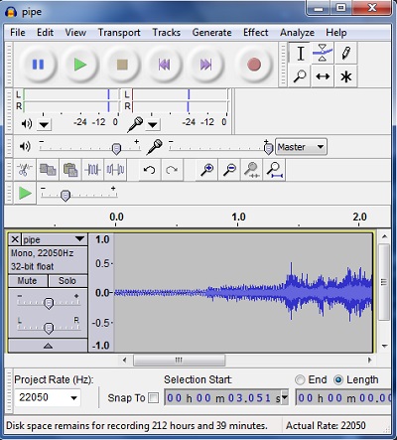Click the waveform in pipe track
The image size is (397, 440).
point(243,293)
